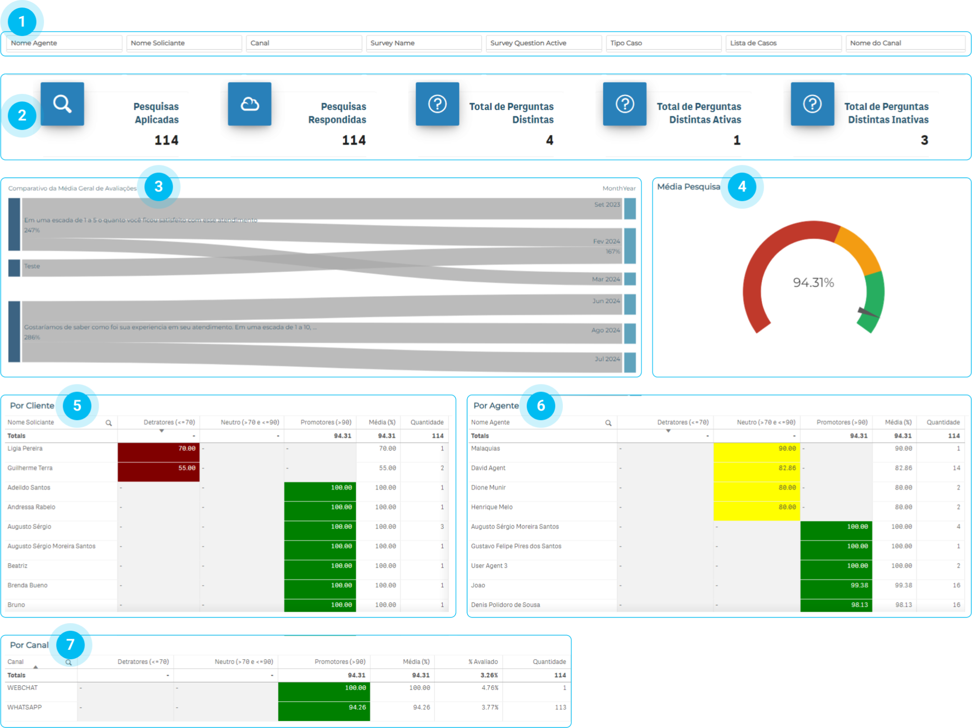Open the Nome Agente filter pane

pyautogui.click(x=64, y=43)
